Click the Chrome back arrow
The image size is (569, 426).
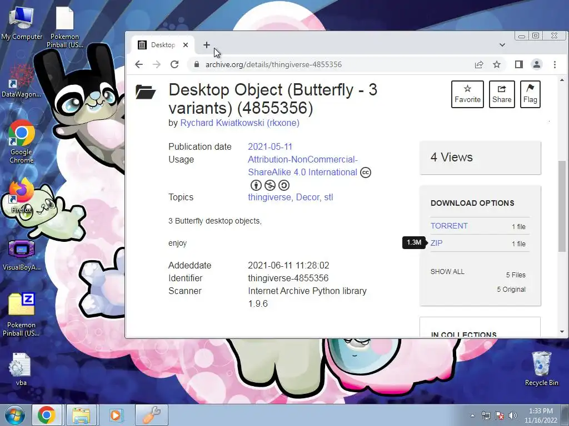coord(138,64)
